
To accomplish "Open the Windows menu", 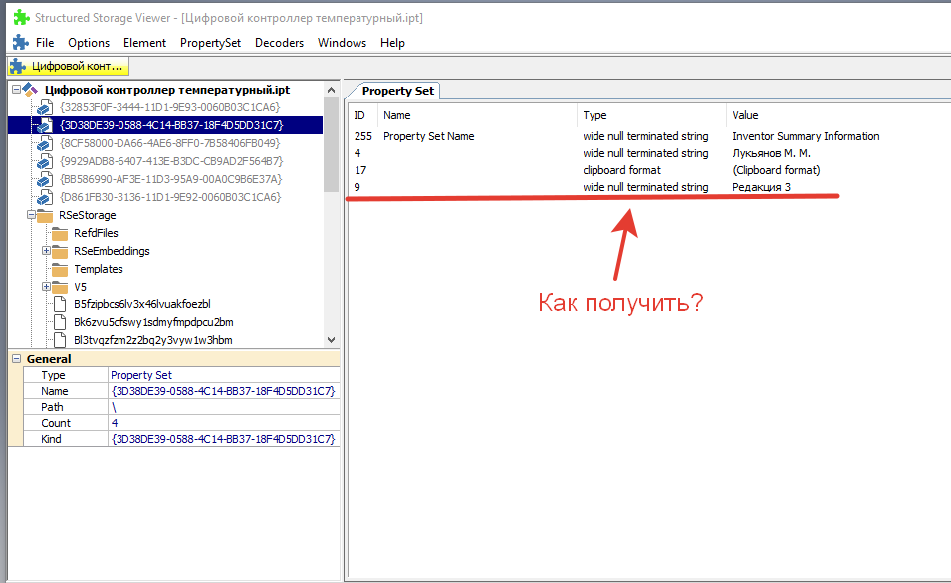I will pyautogui.click(x=342, y=43).
